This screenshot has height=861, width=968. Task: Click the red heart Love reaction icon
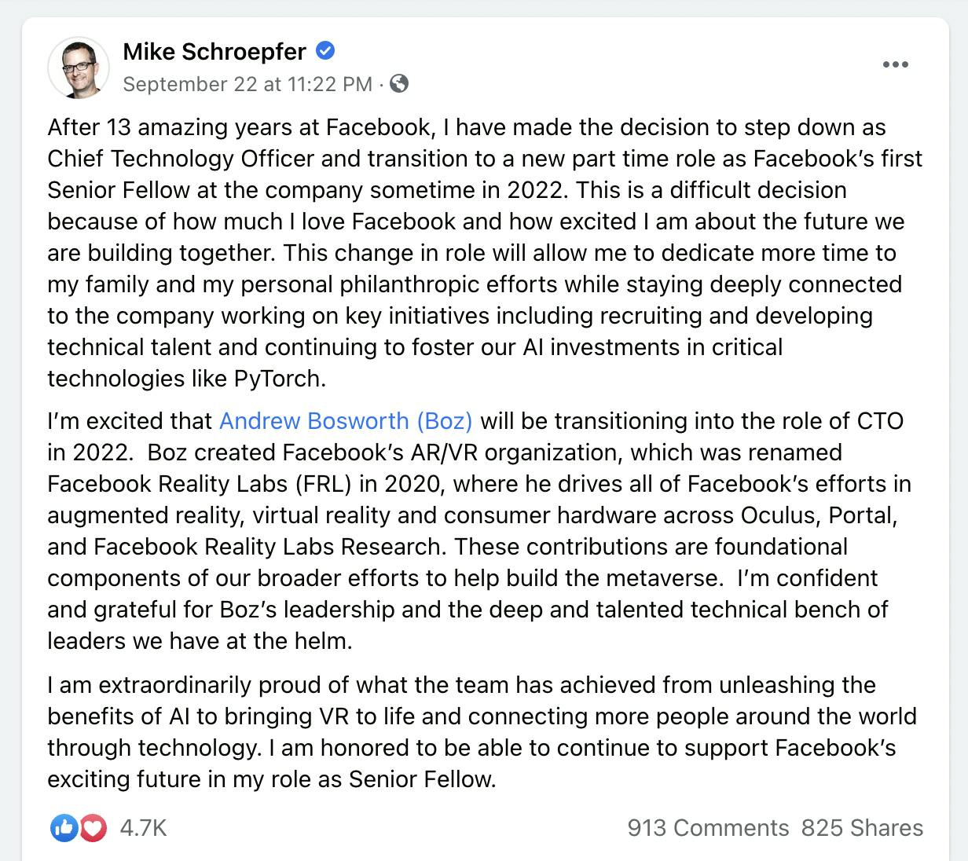[94, 827]
